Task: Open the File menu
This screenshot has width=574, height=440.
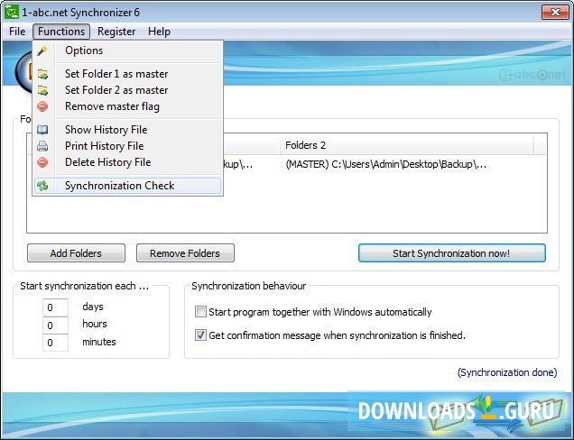Action: coord(17,32)
